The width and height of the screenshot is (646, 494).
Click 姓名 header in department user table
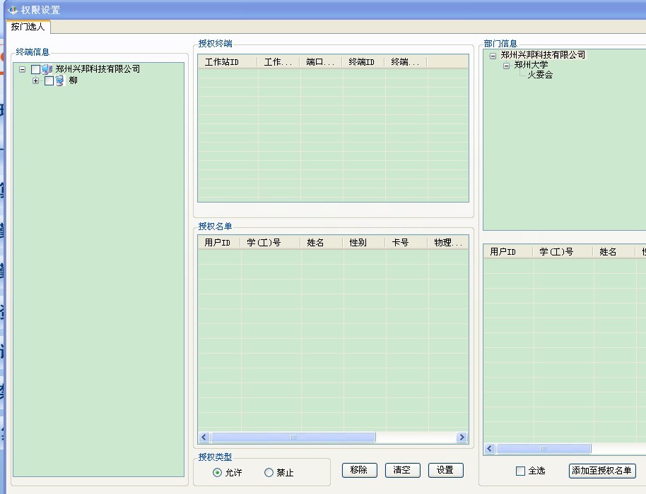pos(614,252)
